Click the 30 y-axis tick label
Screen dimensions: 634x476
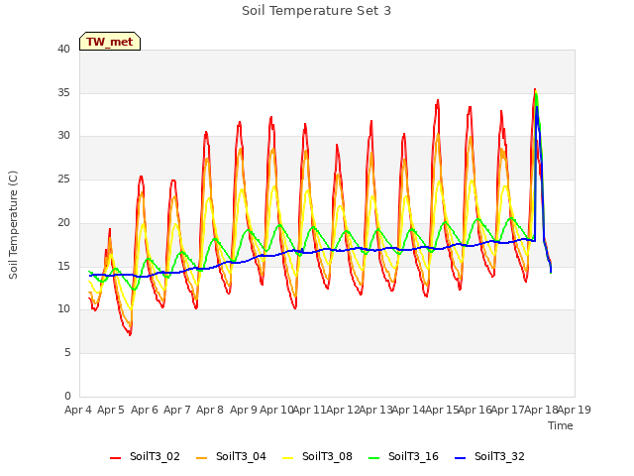63,136
